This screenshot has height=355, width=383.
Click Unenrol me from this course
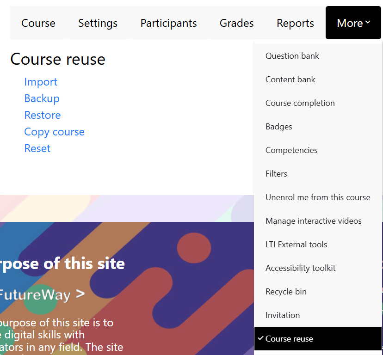pyautogui.click(x=318, y=197)
